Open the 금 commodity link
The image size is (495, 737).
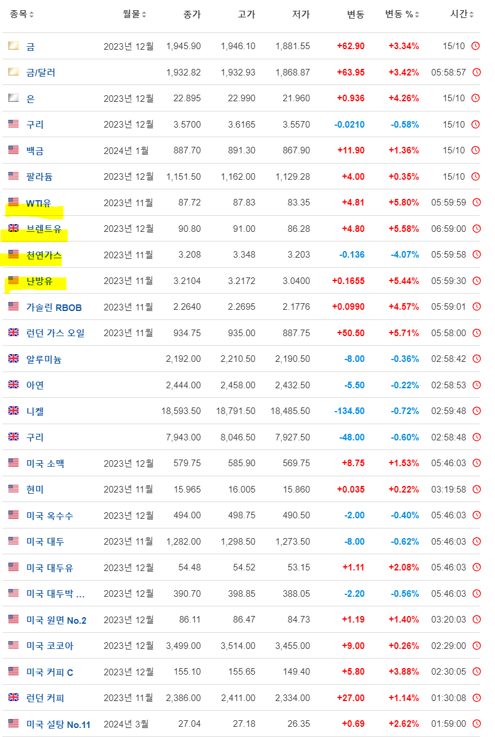(x=31, y=46)
